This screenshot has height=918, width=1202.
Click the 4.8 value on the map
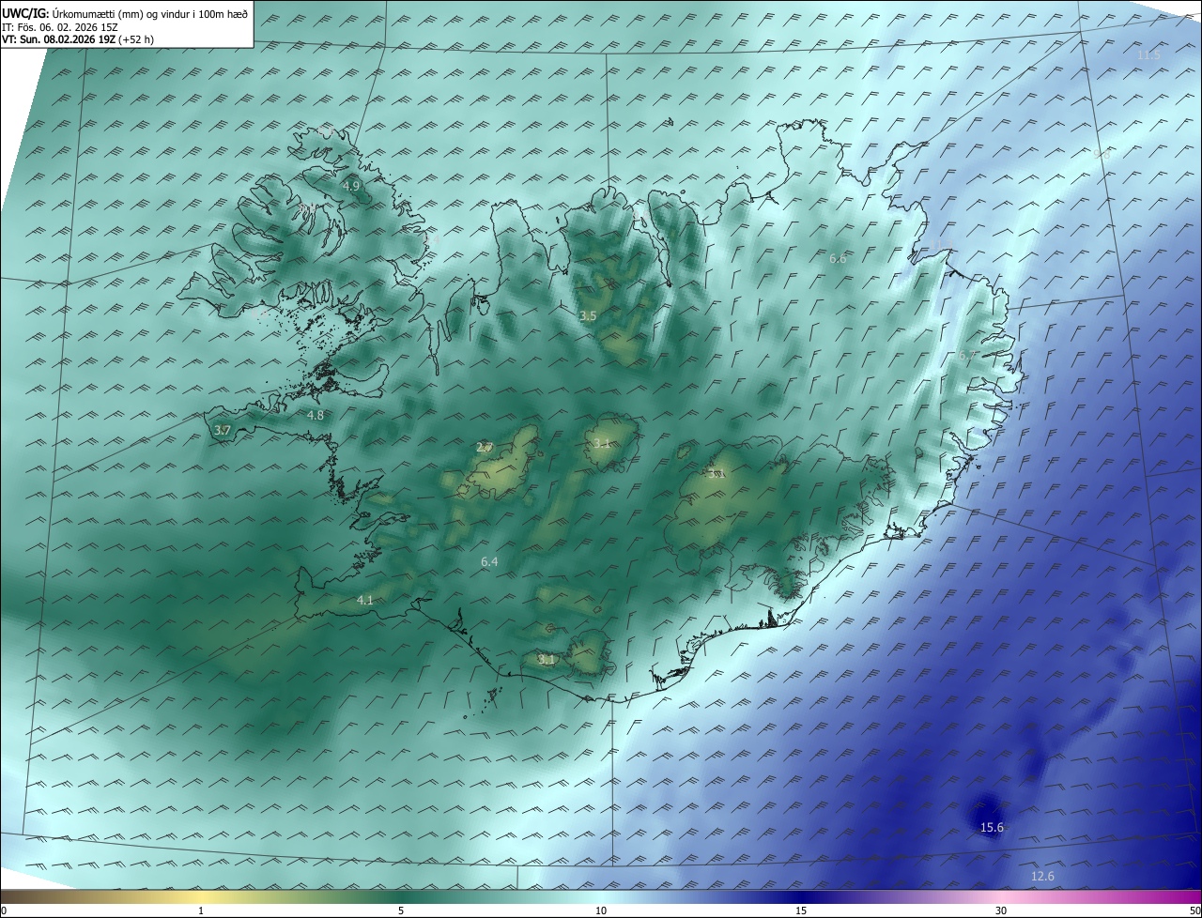point(316,415)
